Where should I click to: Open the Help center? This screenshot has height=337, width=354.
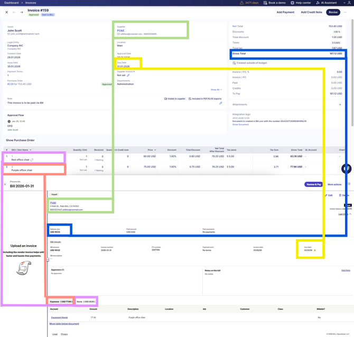click(x=301, y=3)
